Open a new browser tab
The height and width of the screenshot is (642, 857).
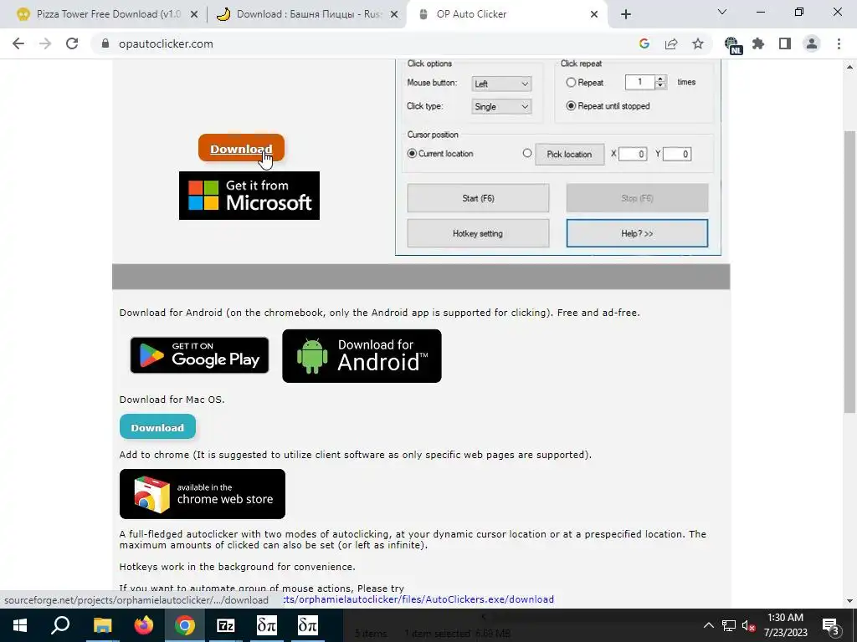626,15
